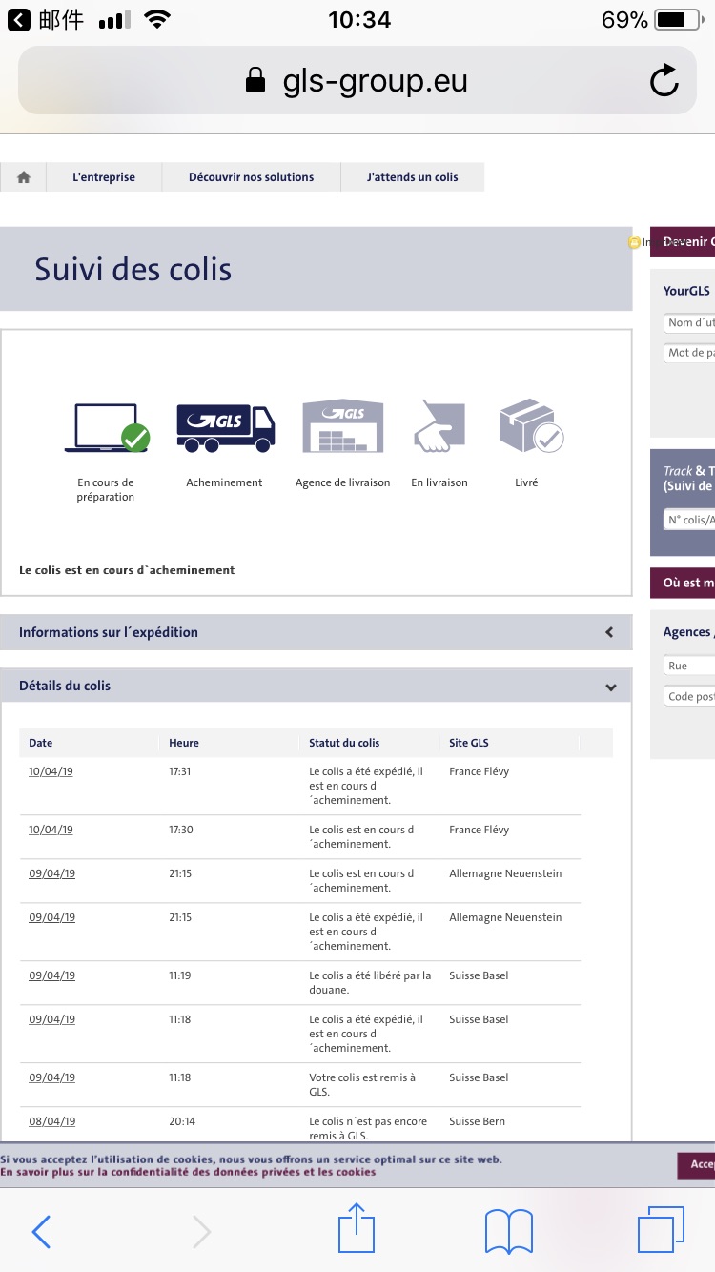Tap the warehouse Agence de livraison icon
The height and width of the screenshot is (1272, 715).
click(343, 426)
